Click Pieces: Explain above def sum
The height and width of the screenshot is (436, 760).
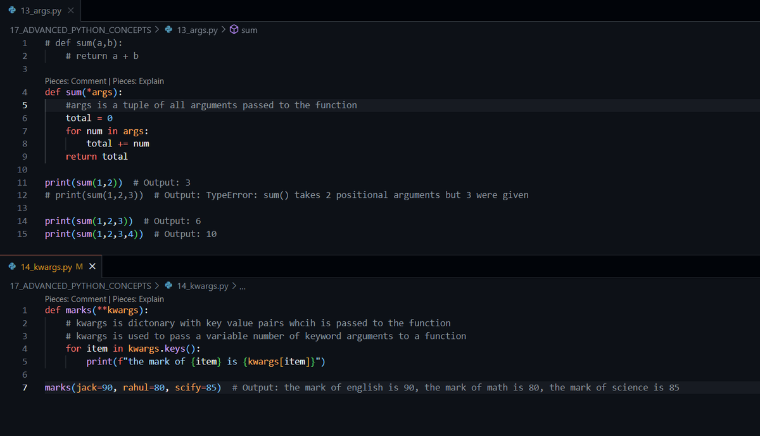tap(138, 81)
